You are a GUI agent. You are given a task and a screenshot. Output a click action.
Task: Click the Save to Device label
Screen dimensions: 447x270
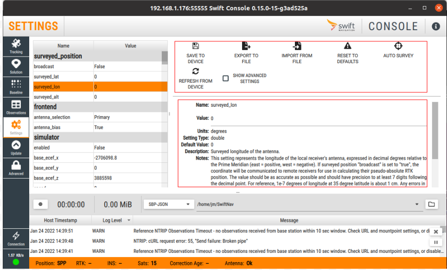[196, 58]
